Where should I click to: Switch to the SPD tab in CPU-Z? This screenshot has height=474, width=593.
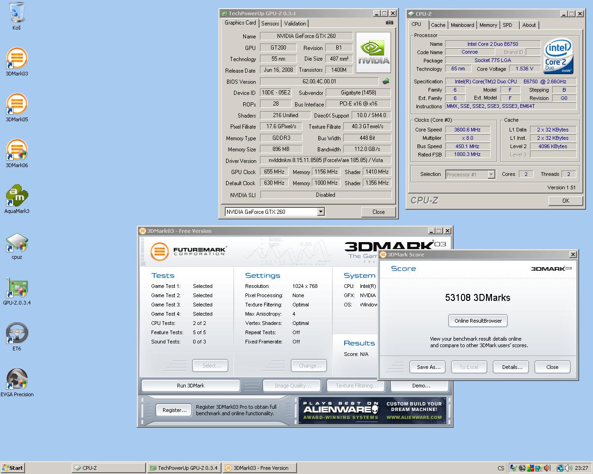click(508, 25)
